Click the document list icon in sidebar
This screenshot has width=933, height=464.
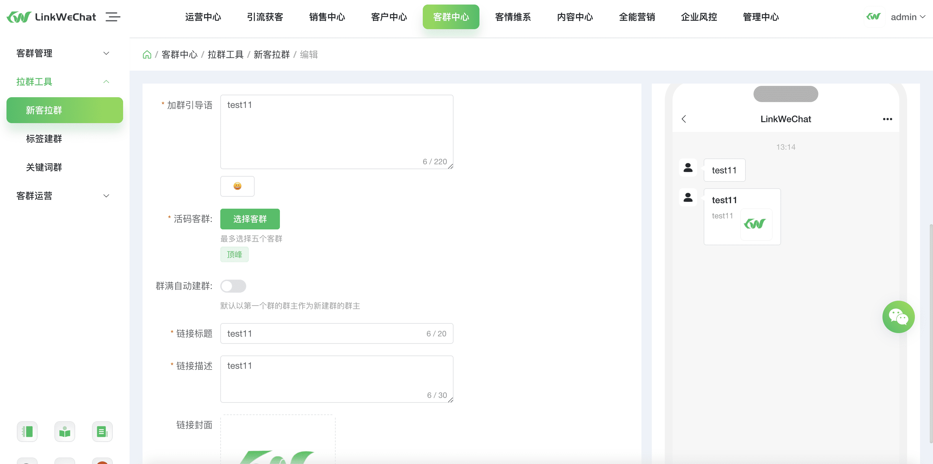[x=102, y=431]
